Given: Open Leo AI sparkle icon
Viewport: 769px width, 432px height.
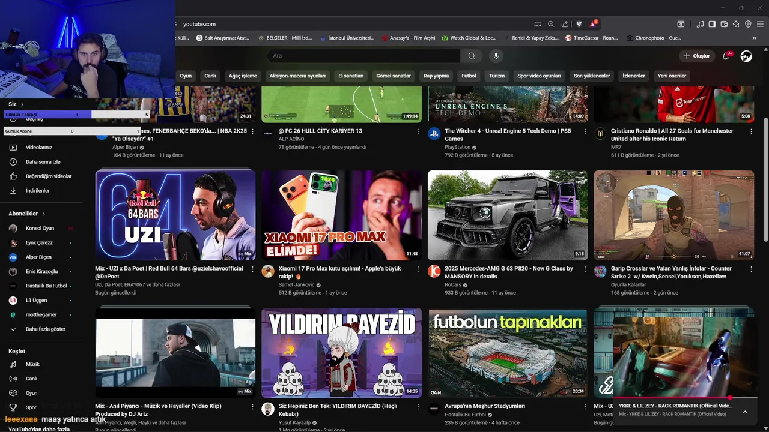Looking at the screenshot, I should [736, 24].
